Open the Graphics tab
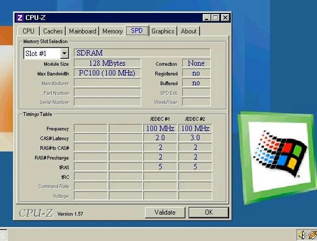The image size is (317, 241). point(163,31)
